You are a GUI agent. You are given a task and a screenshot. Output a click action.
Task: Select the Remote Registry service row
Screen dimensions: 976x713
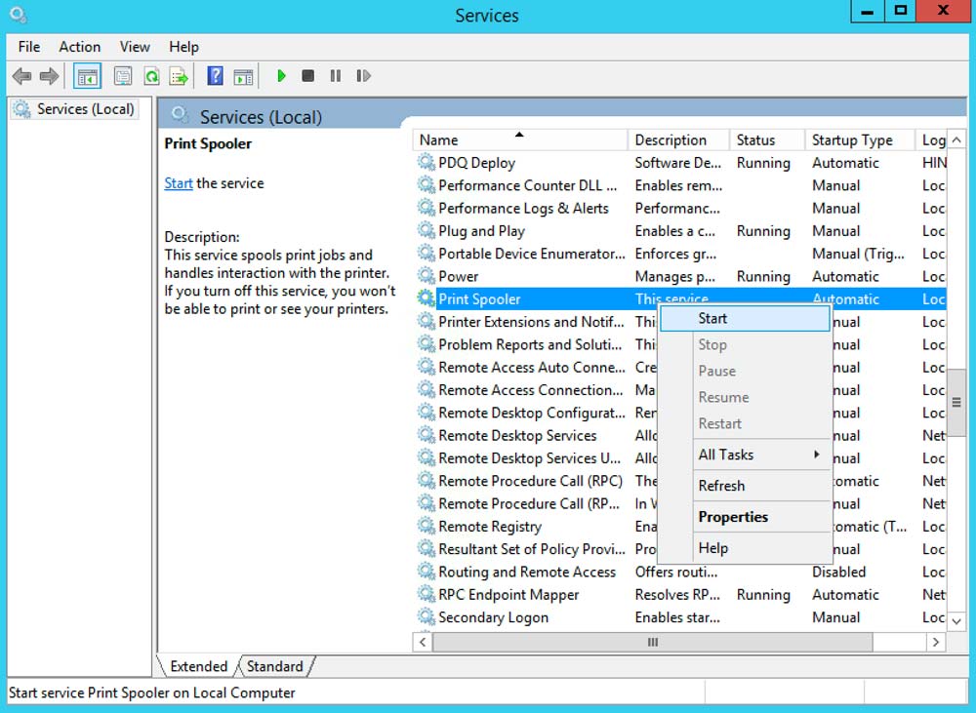pyautogui.click(x=490, y=527)
